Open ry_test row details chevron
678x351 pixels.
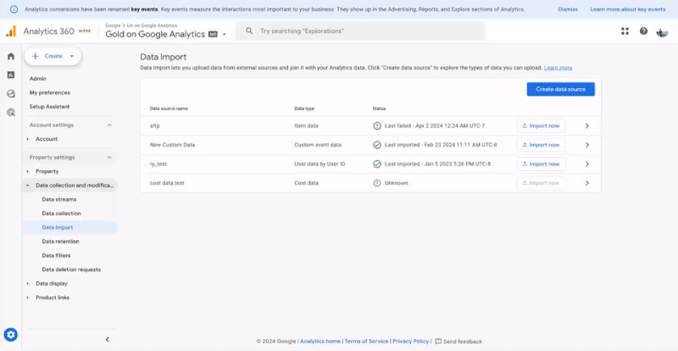[x=586, y=164]
